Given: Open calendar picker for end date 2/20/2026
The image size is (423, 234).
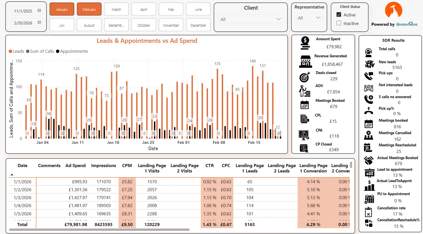Looking at the screenshot, I should 39,23.
